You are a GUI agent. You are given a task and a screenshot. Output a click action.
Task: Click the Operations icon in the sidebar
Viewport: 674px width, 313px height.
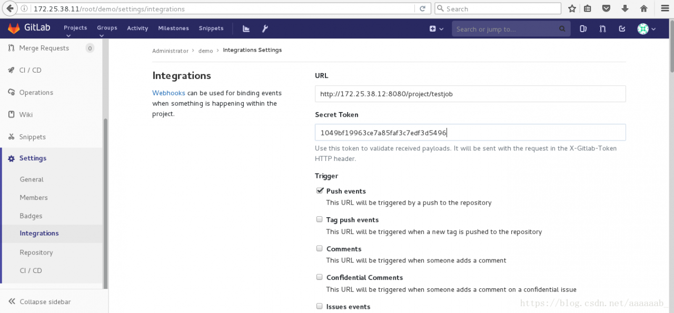(x=11, y=92)
